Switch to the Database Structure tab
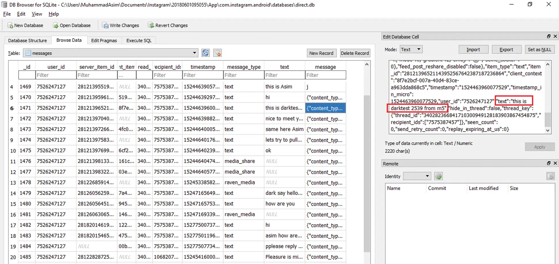 (x=27, y=41)
